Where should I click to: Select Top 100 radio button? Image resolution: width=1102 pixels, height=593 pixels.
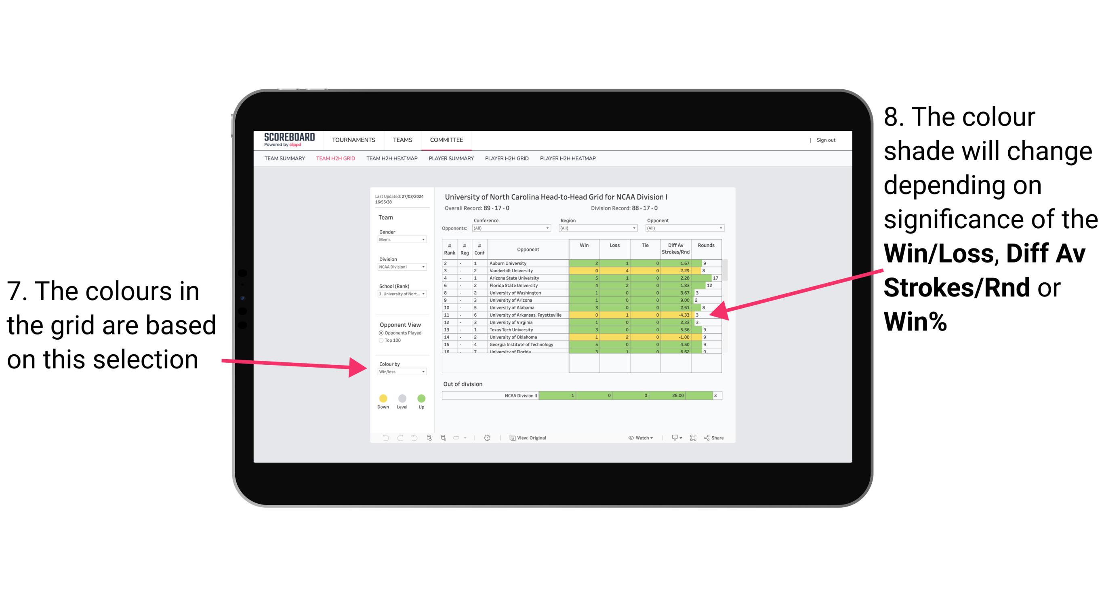[381, 341]
